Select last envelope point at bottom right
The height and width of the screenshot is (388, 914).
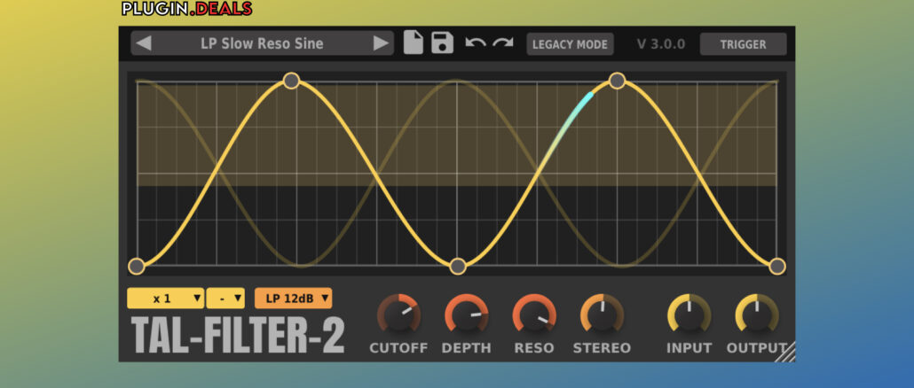click(777, 267)
